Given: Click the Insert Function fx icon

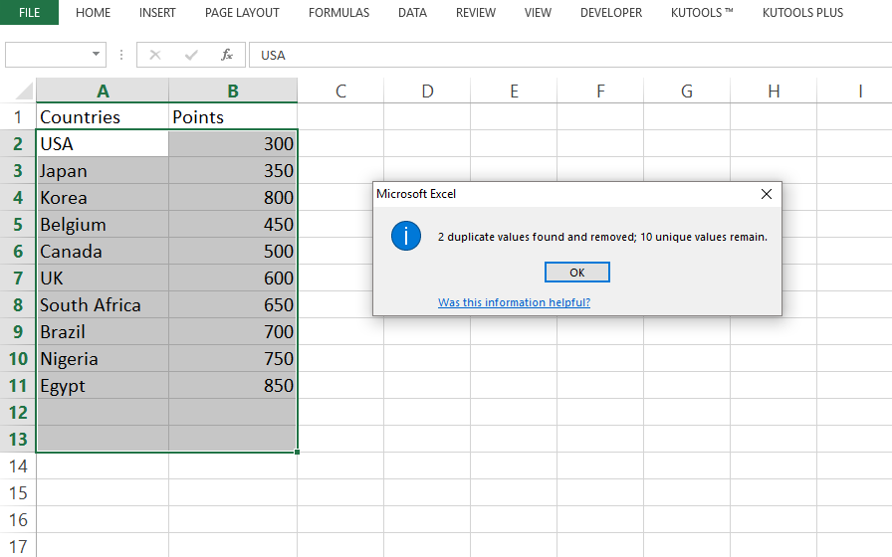Looking at the screenshot, I should pyautogui.click(x=227, y=55).
